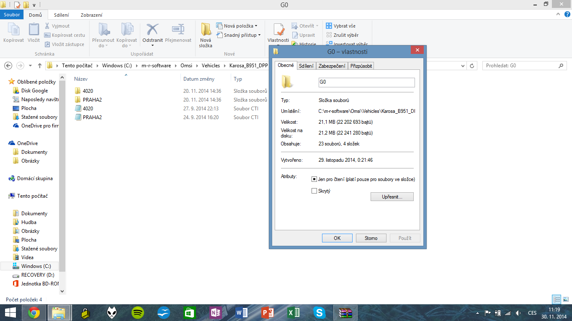Open Google Chrome from the taskbar
Screen dimensions: 572x321
pyautogui.click(x=34, y=313)
